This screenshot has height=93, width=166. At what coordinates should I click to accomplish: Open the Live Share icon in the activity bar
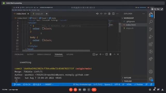(x=151, y=59)
